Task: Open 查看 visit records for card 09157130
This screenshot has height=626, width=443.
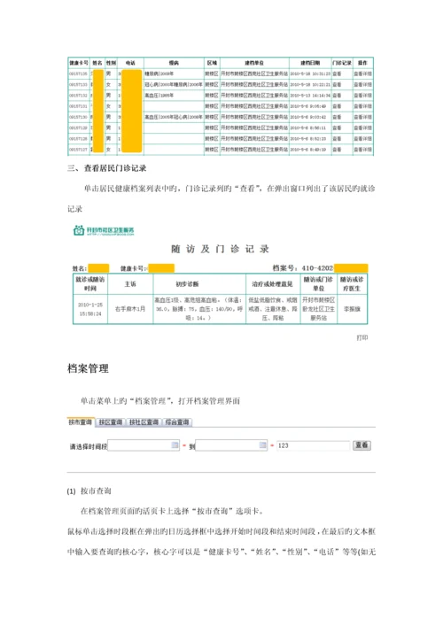Action: 338,117
